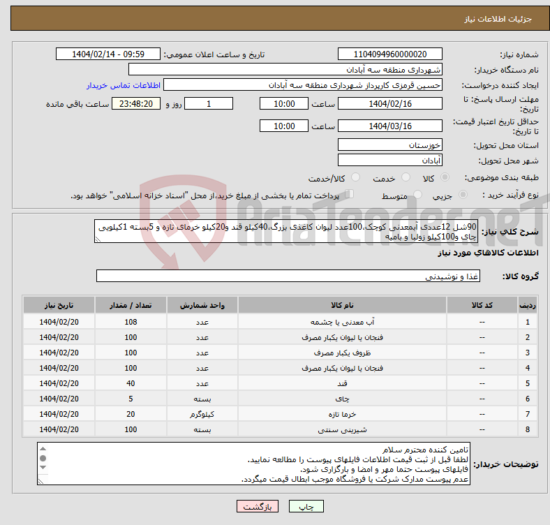Click response deadline time field 10:00
Image resolution: width=550 pixels, height=525 pixels.
click(284, 103)
